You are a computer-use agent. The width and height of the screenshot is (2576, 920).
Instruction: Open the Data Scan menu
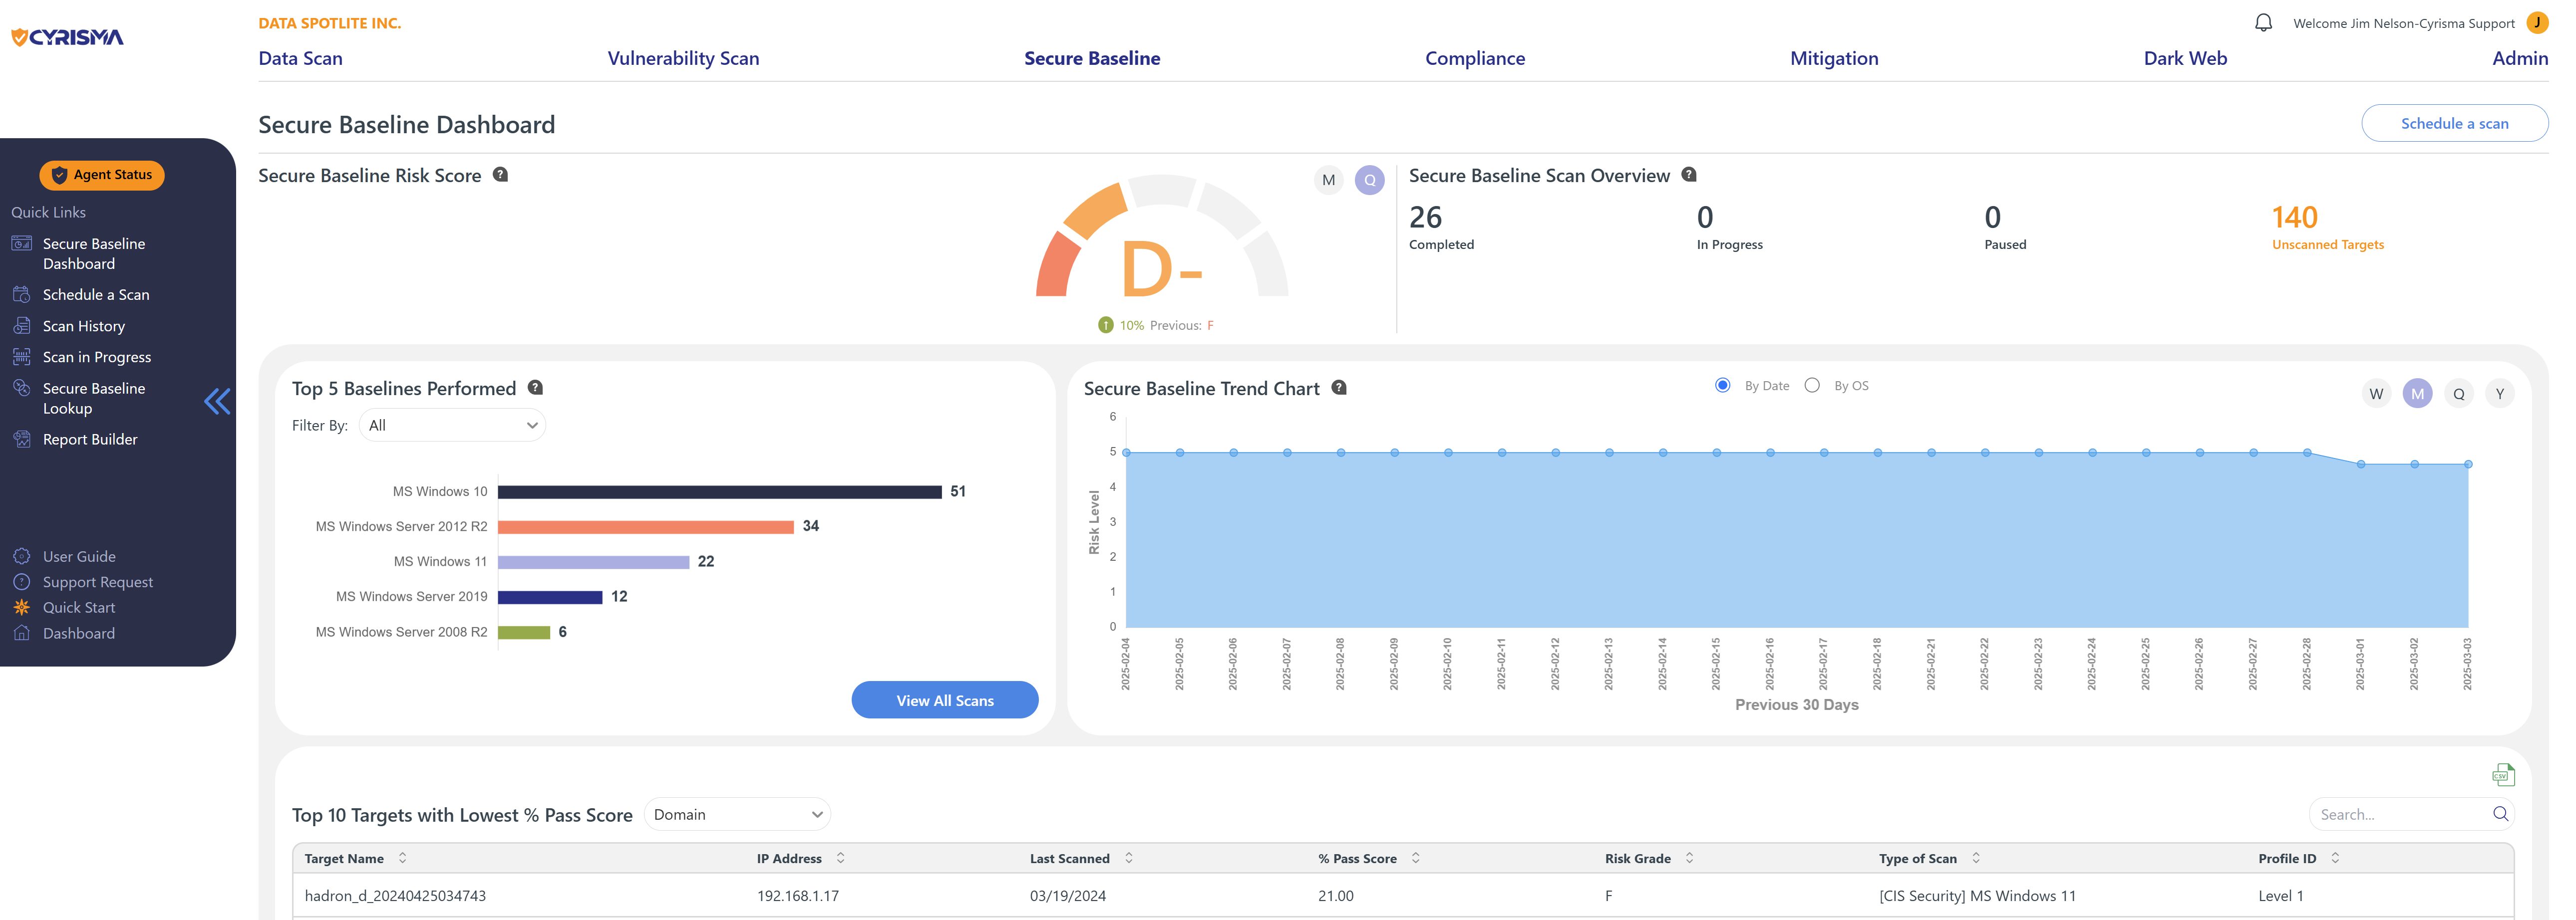click(x=300, y=58)
